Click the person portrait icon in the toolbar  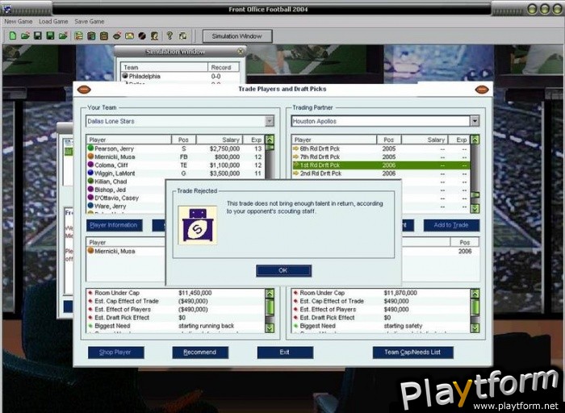tap(155, 35)
